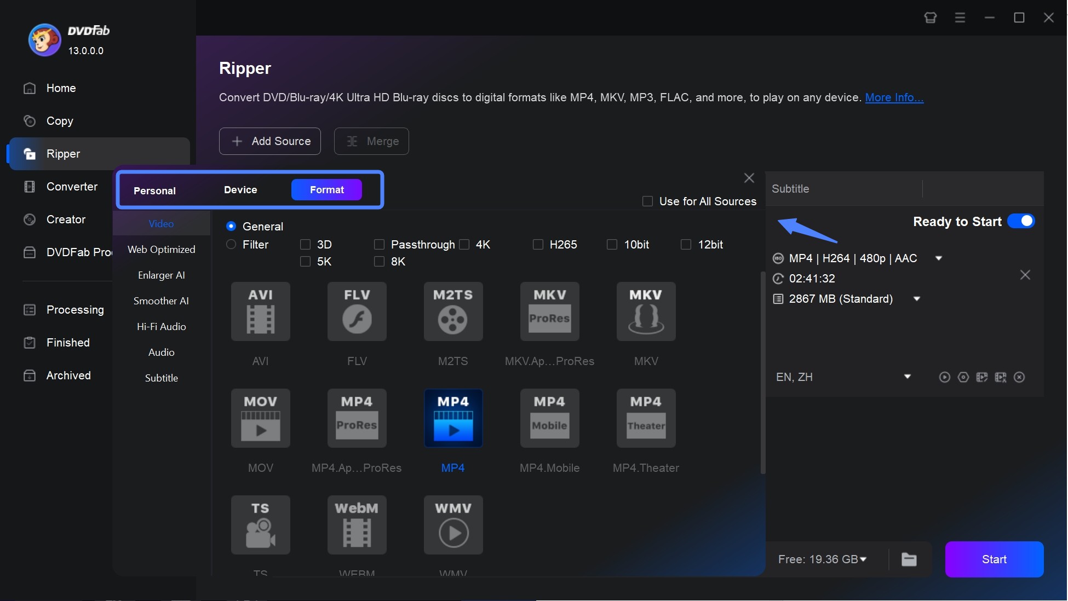The image size is (1068, 601).
Task: Expand the subtitle language EN ZH dropdown
Action: click(x=908, y=377)
